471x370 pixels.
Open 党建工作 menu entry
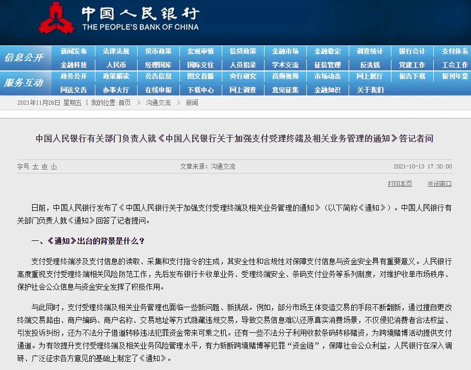tap(412, 65)
